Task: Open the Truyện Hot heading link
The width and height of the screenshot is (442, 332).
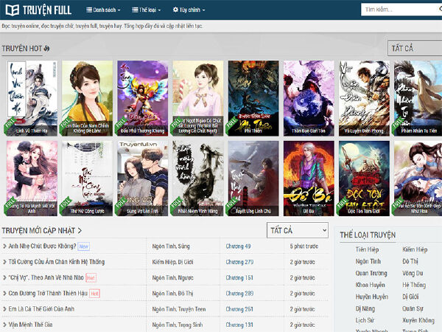Action: point(22,49)
